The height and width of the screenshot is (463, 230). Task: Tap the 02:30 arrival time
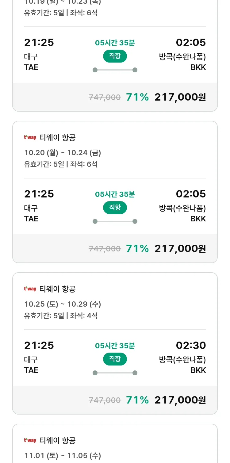[x=191, y=346]
